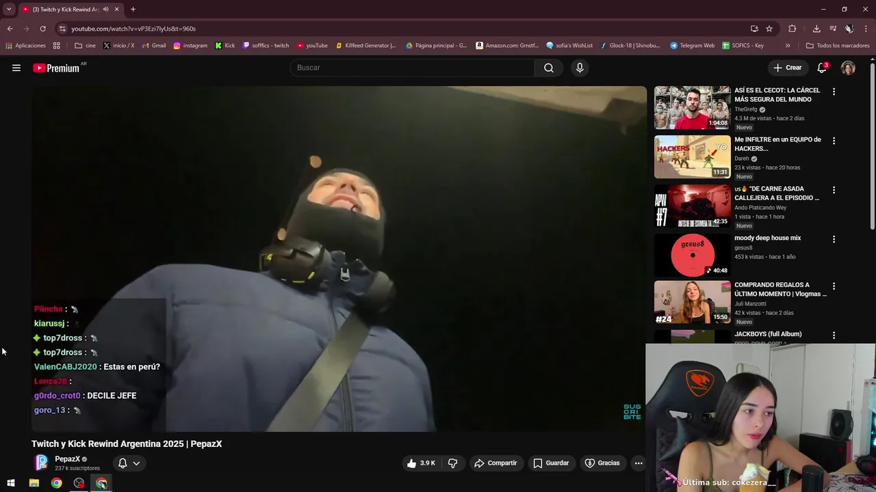The image size is (876, 492).
Task: Open Kick bookmark
Action: [224, 46]
